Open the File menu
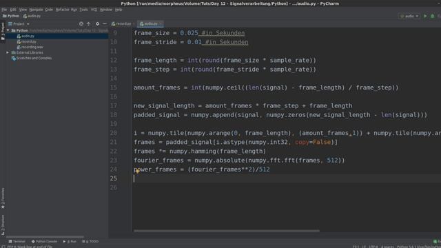441x248 pixels. click(4, 10)
